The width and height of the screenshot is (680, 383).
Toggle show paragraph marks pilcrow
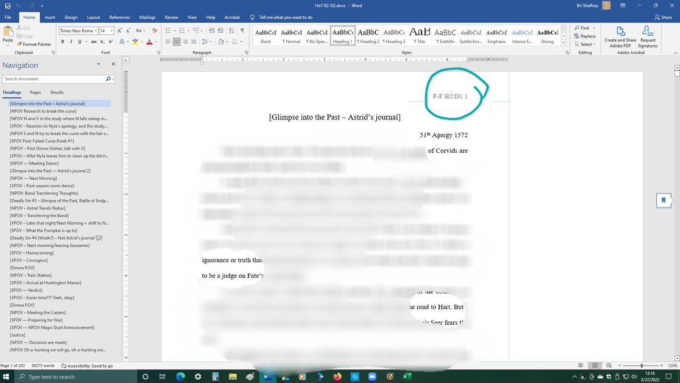(242, 31)
